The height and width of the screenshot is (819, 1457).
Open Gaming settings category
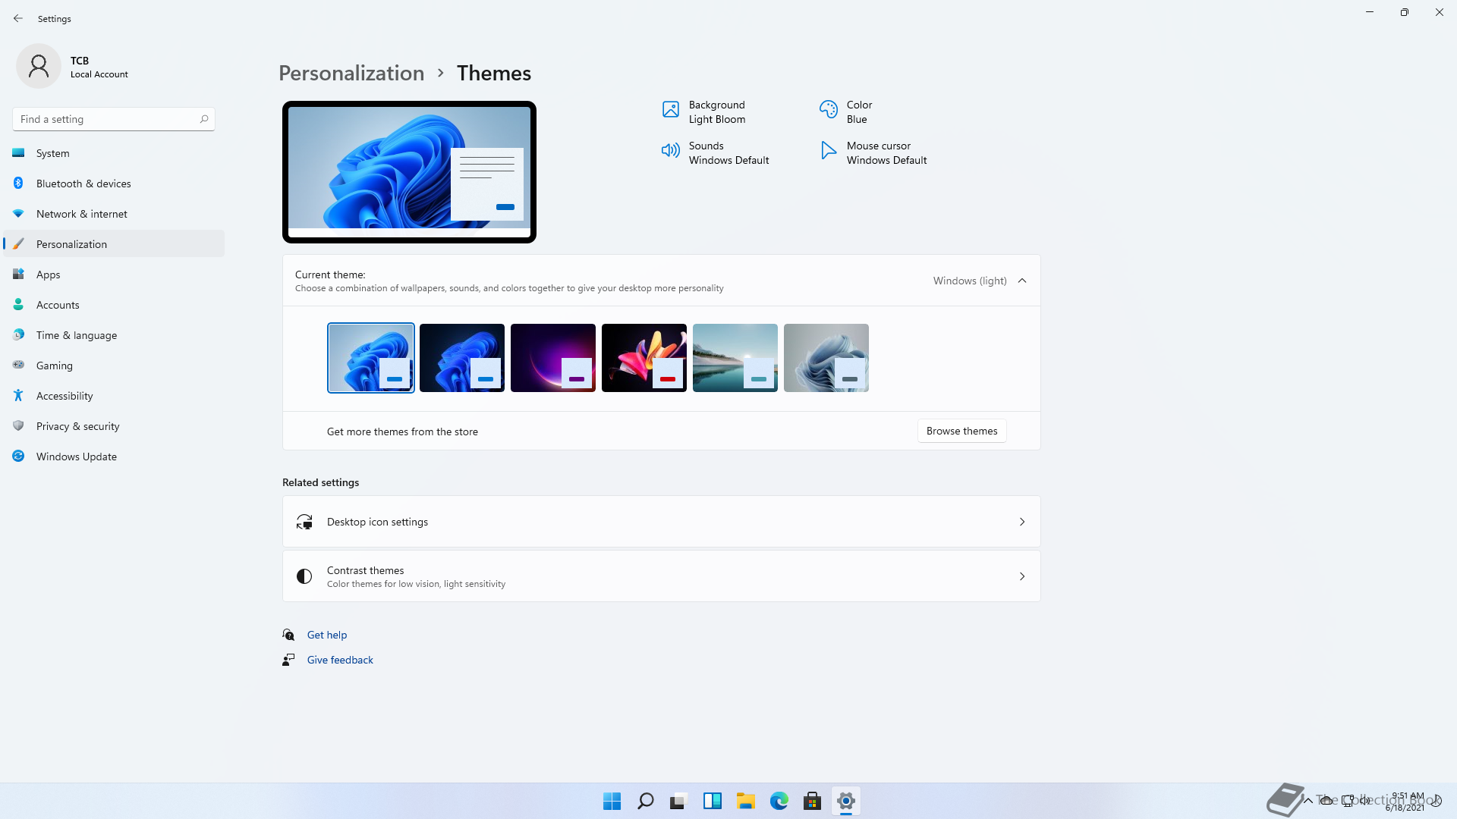(114, 366)
